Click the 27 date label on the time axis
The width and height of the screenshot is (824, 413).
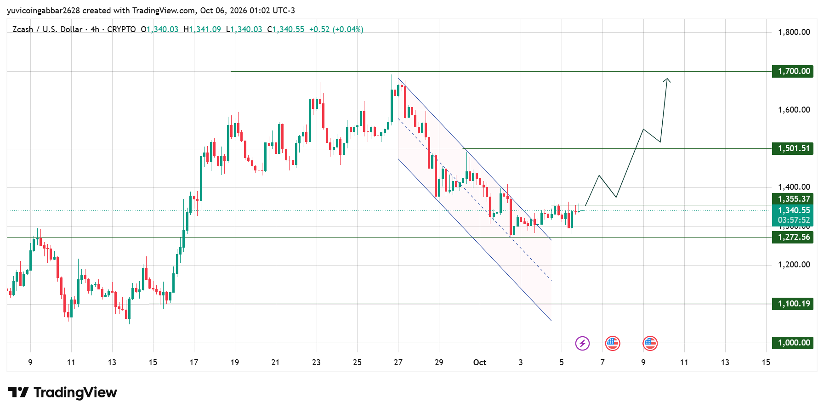tap(398, 362)
